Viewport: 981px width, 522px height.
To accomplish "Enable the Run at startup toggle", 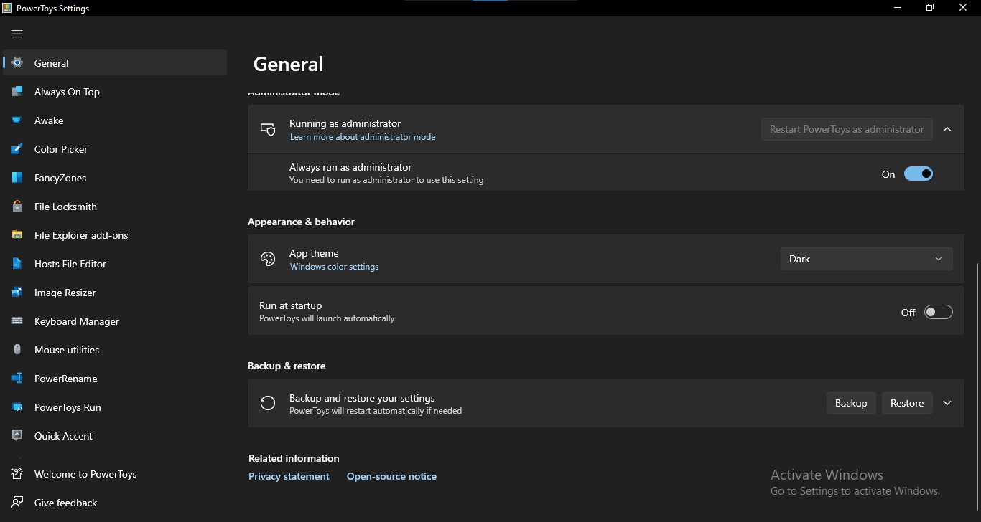I will click(938, 312).
